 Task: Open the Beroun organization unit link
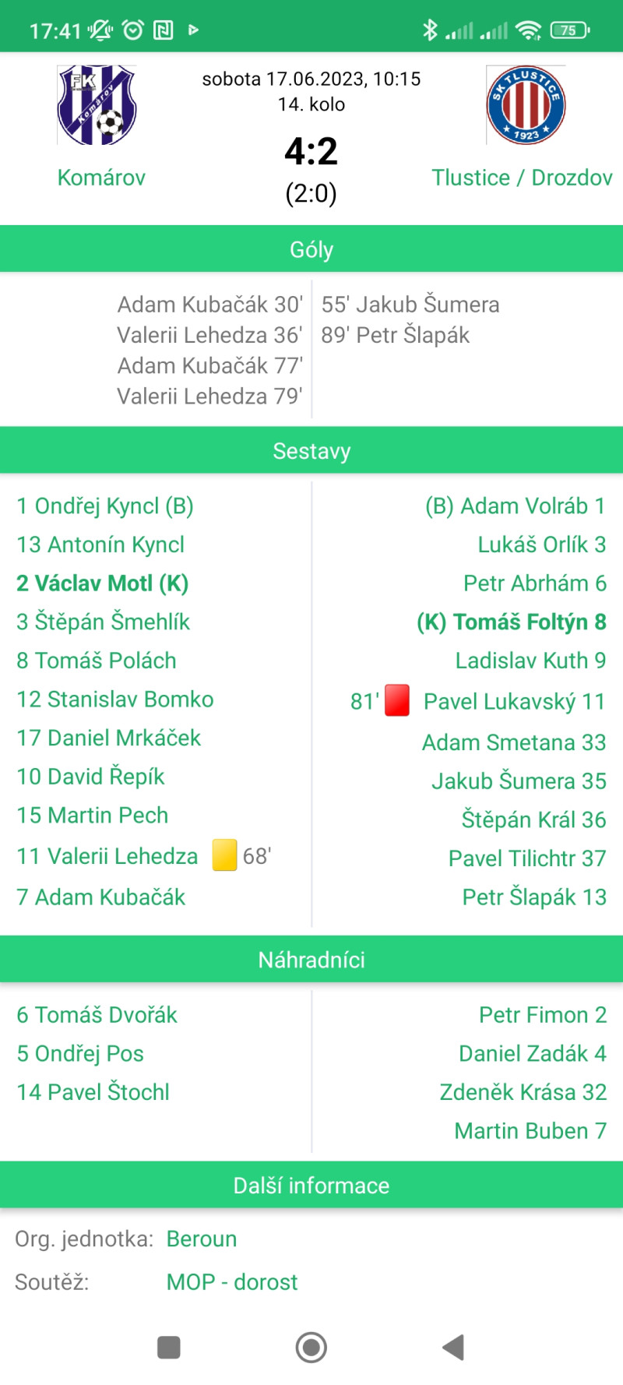202,1239
